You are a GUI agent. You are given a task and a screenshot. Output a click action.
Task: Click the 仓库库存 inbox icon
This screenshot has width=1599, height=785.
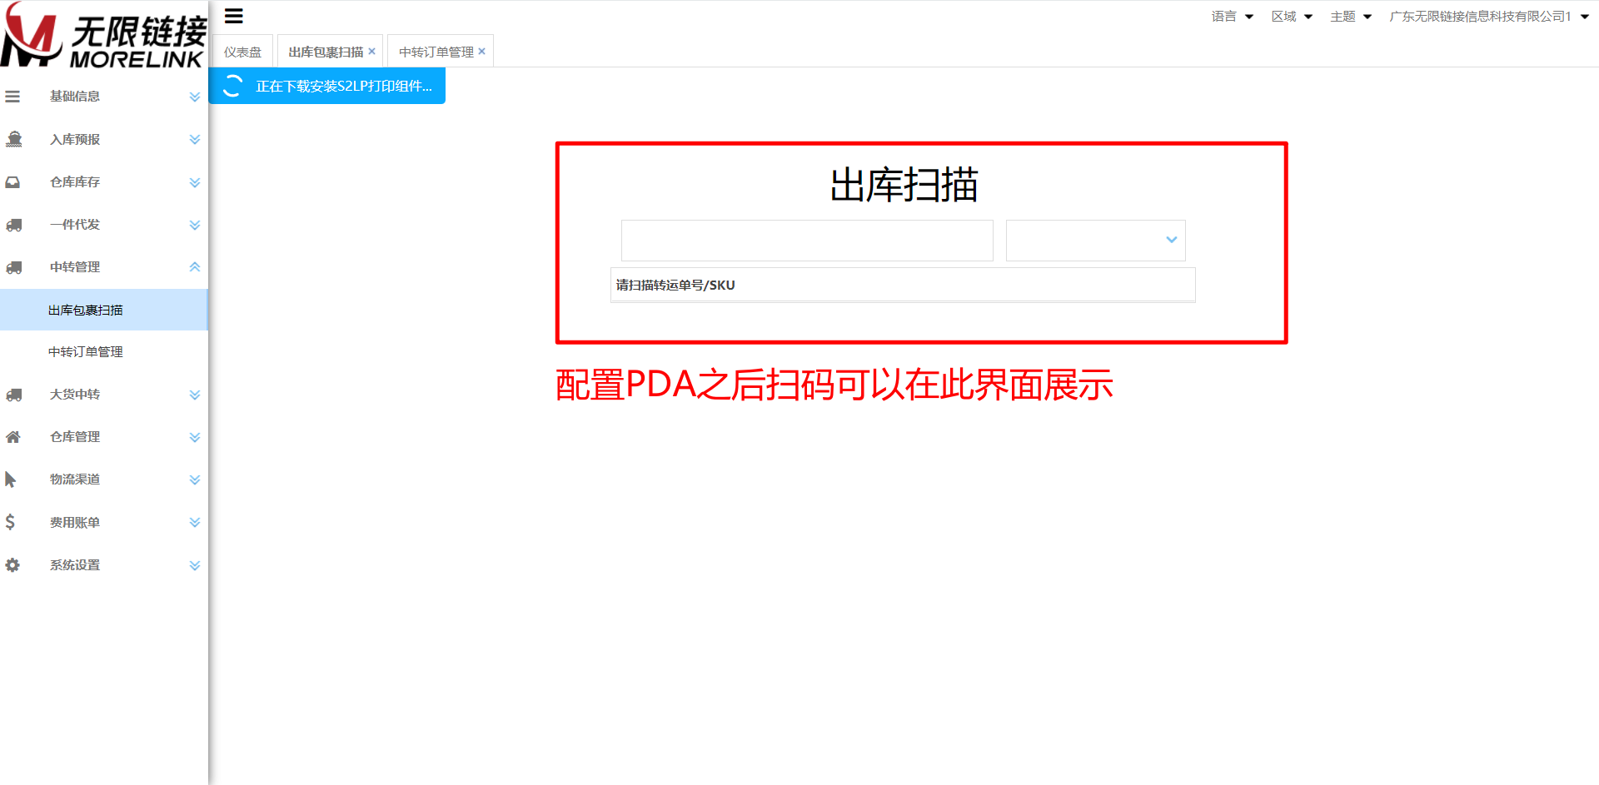click(12, 182)
